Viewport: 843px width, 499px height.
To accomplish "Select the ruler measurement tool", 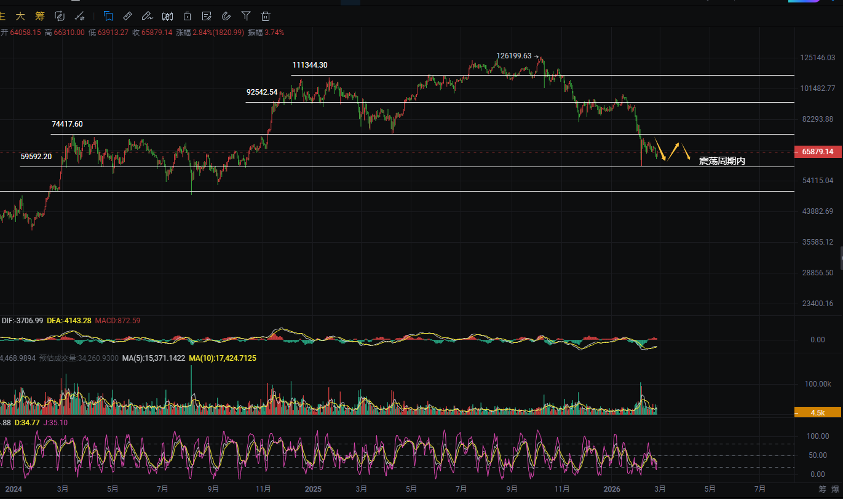I will [x=128, y=16].
